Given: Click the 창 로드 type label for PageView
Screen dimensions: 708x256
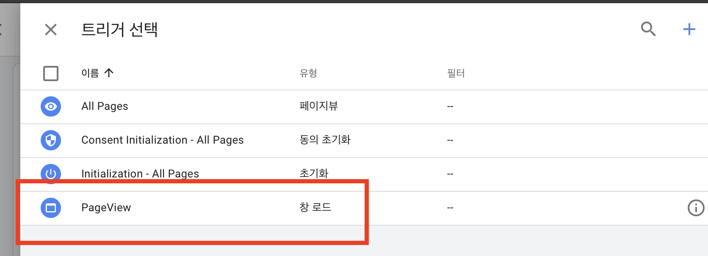Looking at the screenshot, I should [315, 207].
